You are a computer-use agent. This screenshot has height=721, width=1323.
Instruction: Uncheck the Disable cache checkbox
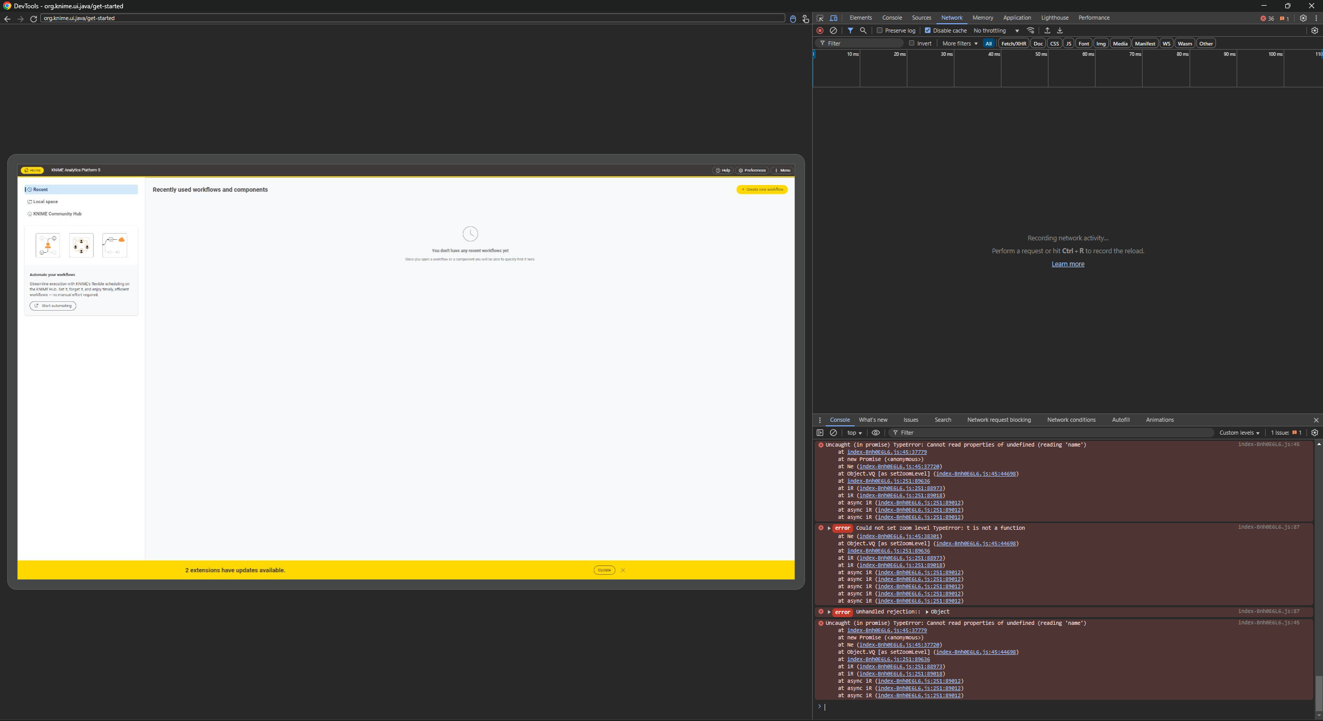click(x=927, y=30)
